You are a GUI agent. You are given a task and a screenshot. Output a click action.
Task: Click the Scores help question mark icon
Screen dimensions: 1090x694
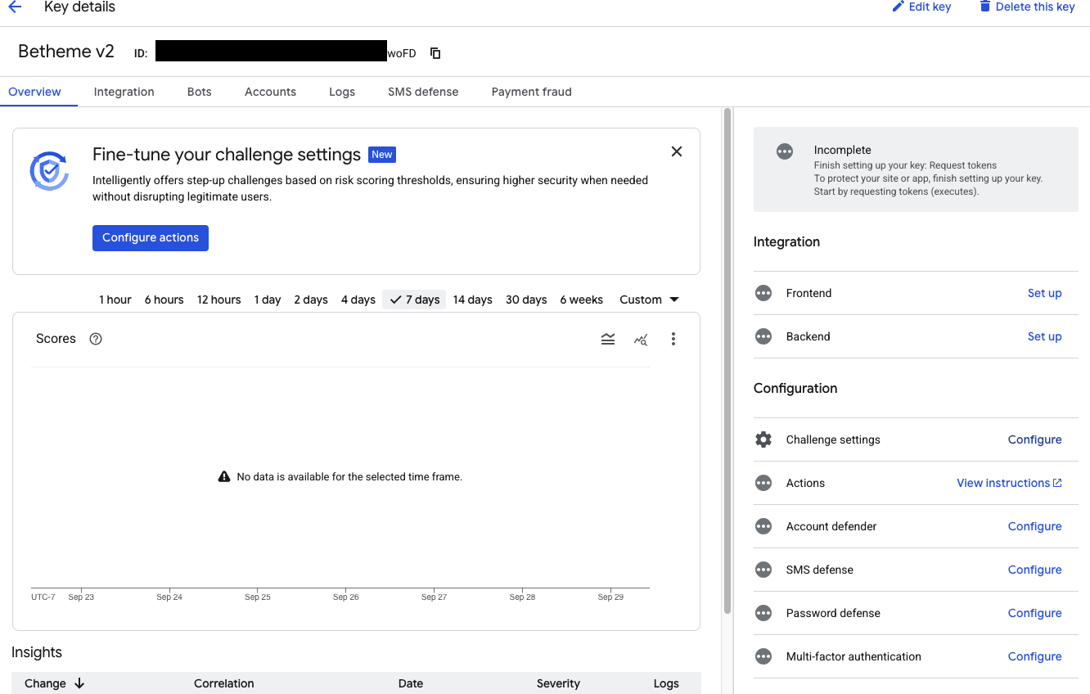coord(96,339)
